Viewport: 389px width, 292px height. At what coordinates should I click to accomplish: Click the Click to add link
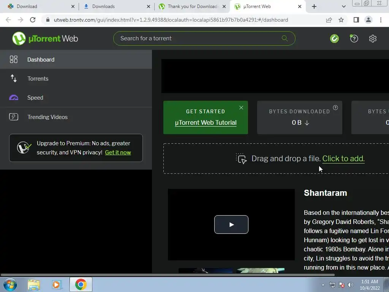click(343, 159)
